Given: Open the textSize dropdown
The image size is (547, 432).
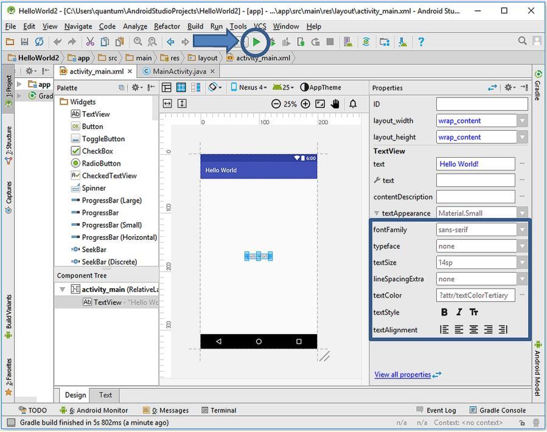Looking at the screenshot, I should [522, 262].
